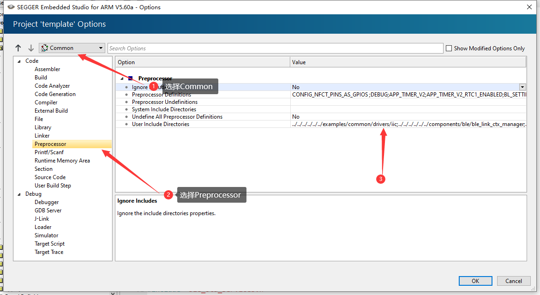
Task: Click the No value for Undefine All
Action: (x=296, y=117)
